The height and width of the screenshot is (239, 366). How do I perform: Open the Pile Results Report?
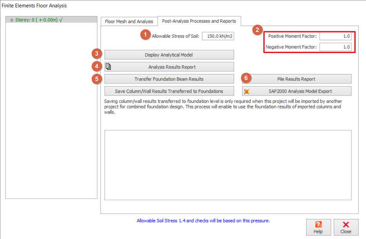tap(296, 79)
